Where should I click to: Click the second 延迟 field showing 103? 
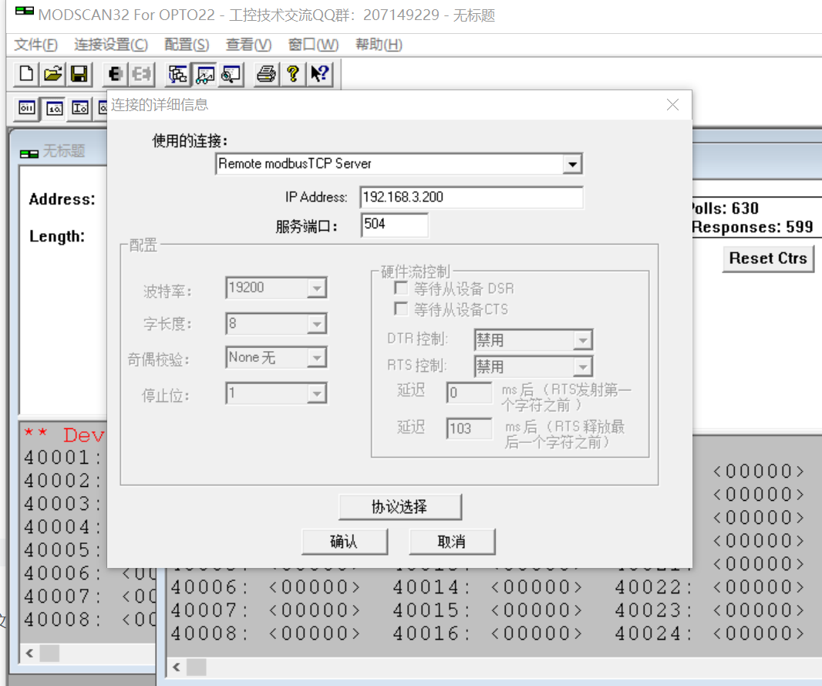469,428
